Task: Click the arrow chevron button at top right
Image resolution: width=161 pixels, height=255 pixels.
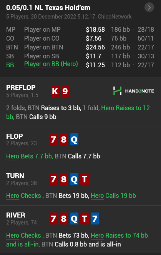Action: tap(149, 7)
